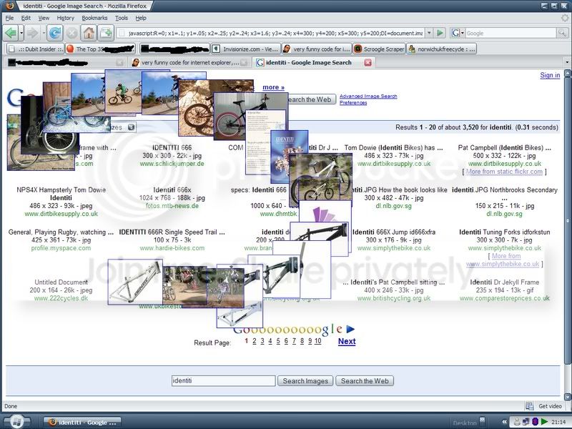Open the tab list dropdown arrow
Image resolution: width=572 pixels, height=429 pixels.
tap(567, 62)
